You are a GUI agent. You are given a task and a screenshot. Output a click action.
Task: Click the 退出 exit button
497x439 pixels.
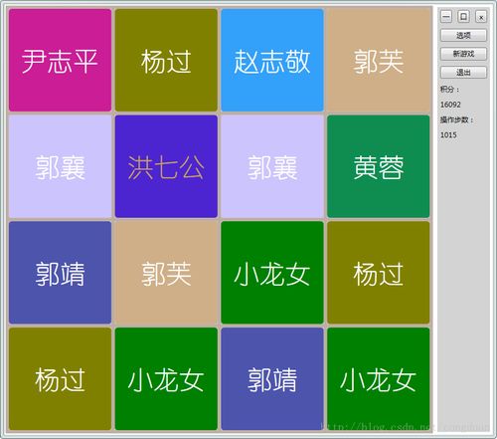(463, 72)
